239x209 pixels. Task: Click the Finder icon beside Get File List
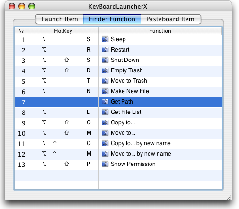[105, 112]
